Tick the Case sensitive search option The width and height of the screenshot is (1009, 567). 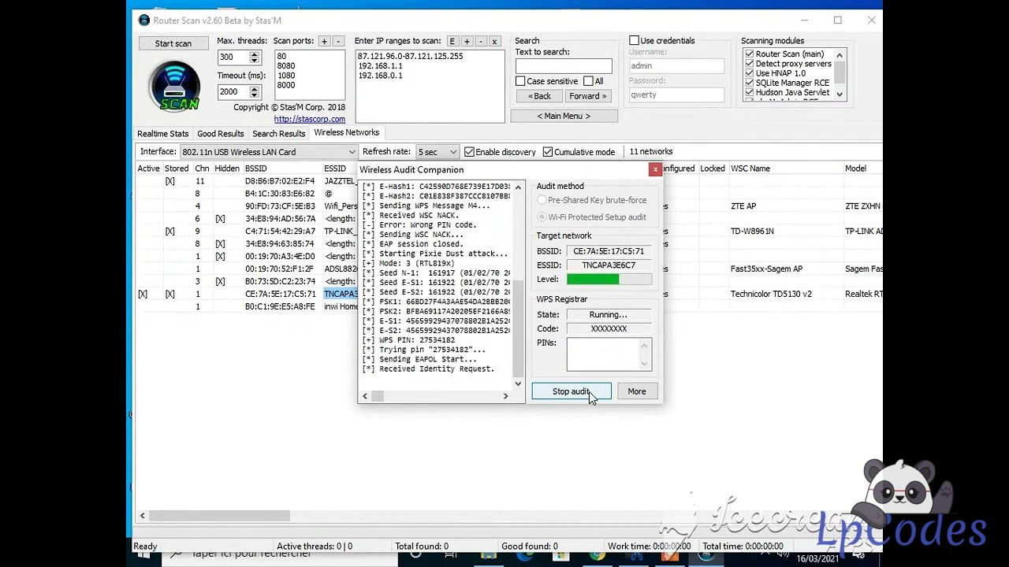[520, 81]
